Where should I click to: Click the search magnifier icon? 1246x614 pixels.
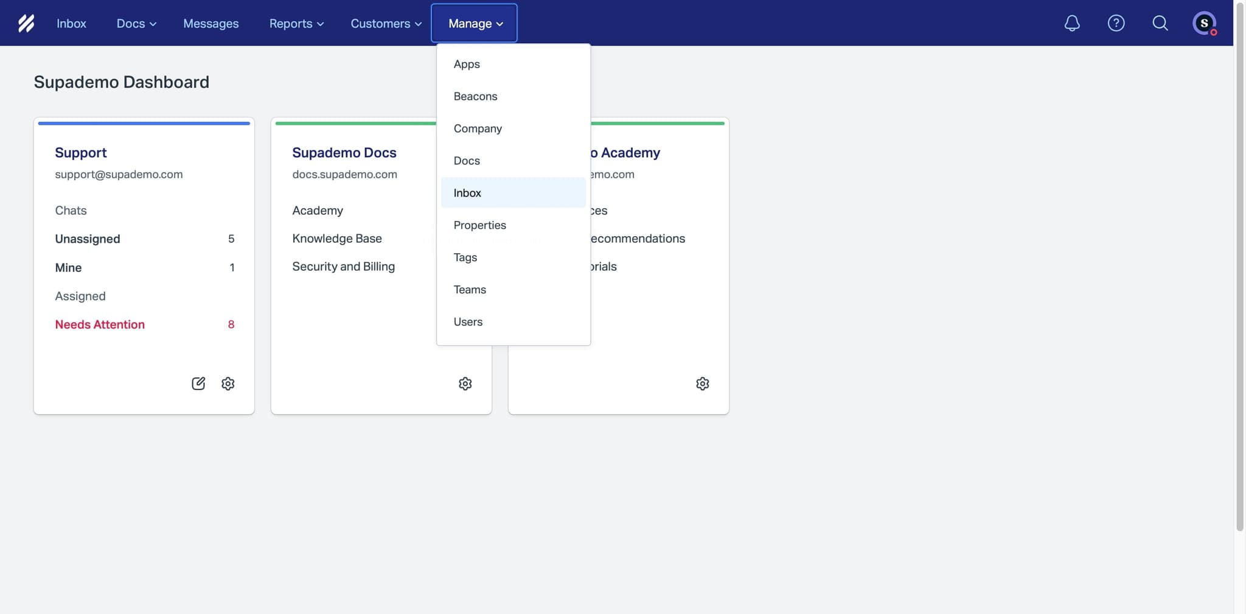point(1160,23)
